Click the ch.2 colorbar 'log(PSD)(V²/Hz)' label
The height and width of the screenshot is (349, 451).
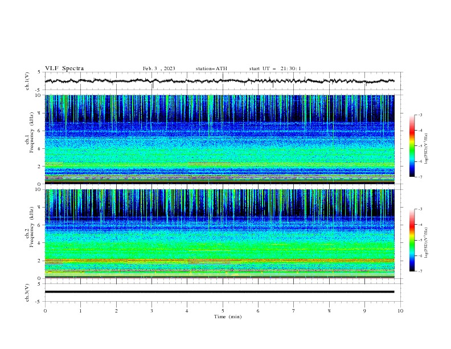pos(427,242)
